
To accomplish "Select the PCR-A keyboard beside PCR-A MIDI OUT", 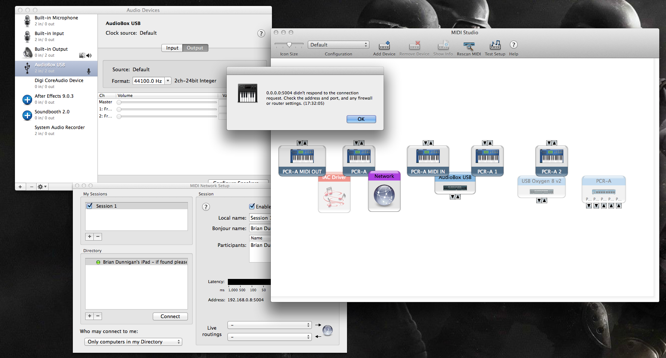I will click(359, 158).
